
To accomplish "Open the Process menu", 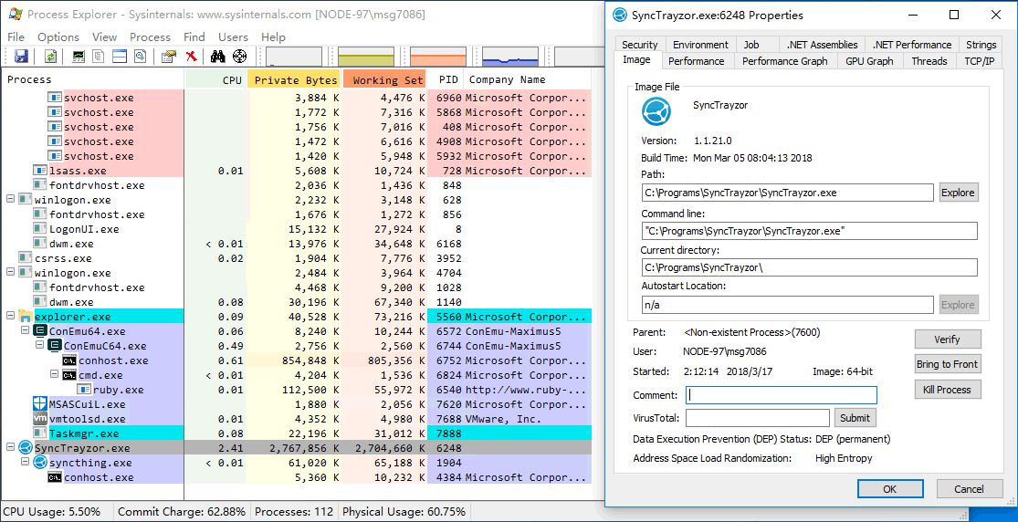I will pyautogui.click(x=150, y=37).
